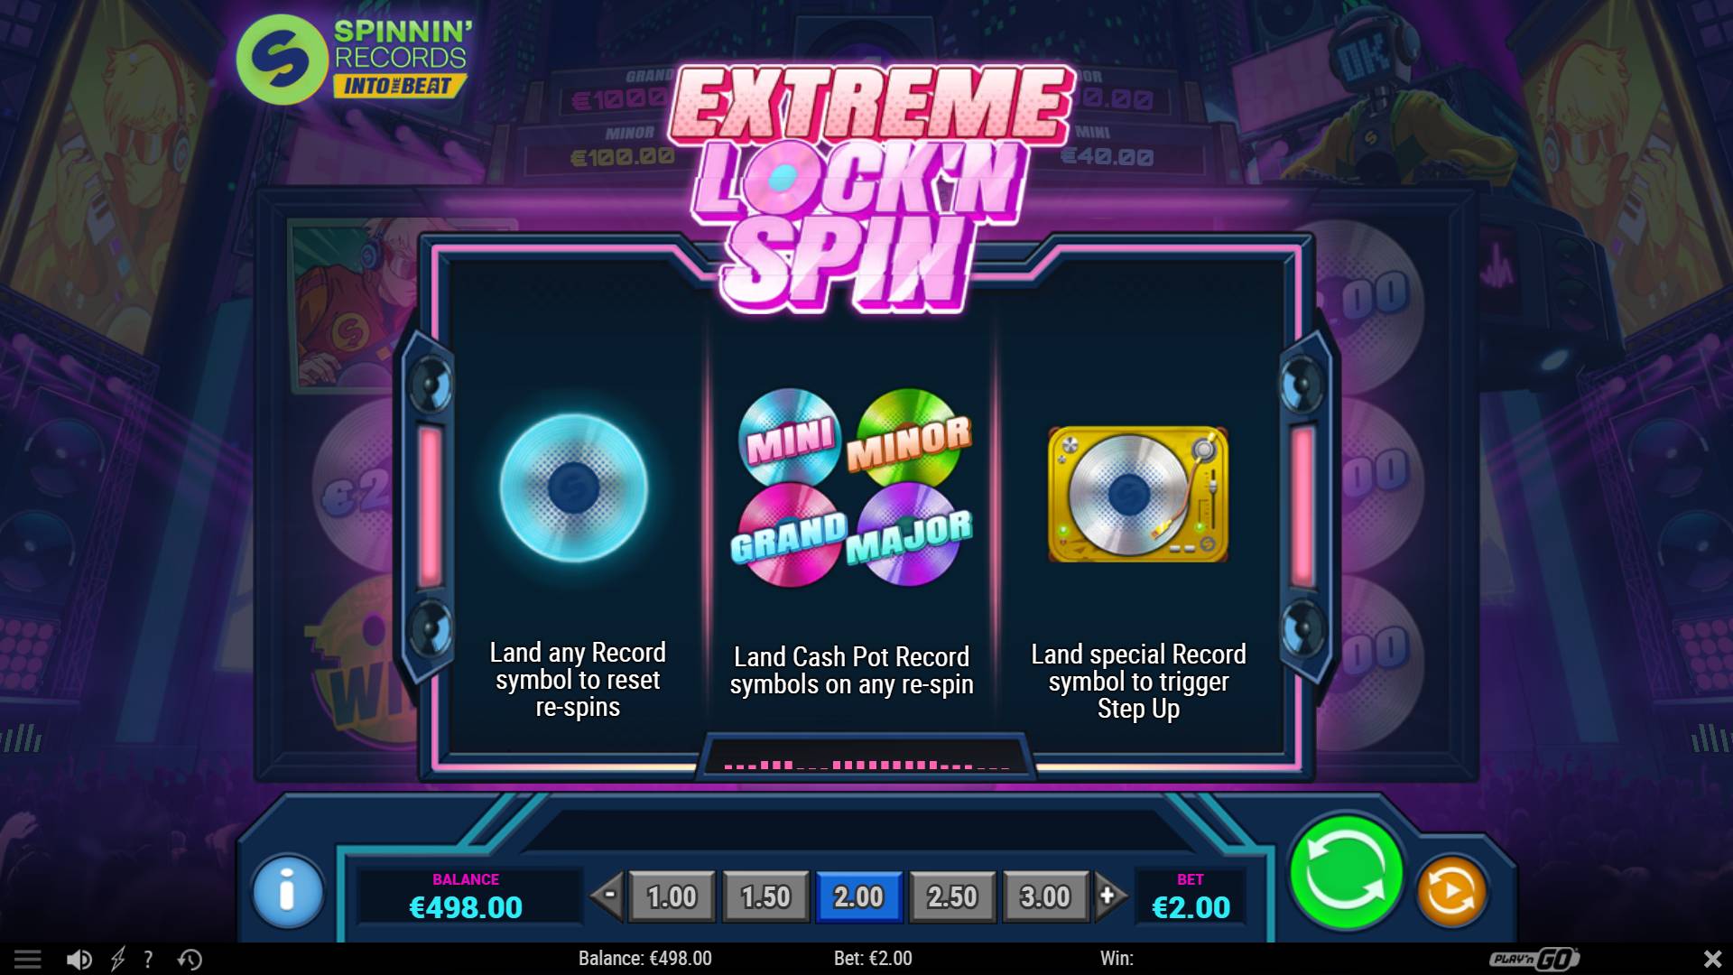Decrease bet with the minus arrow
The image size is (1733, 975).
[x=607, y=896]
